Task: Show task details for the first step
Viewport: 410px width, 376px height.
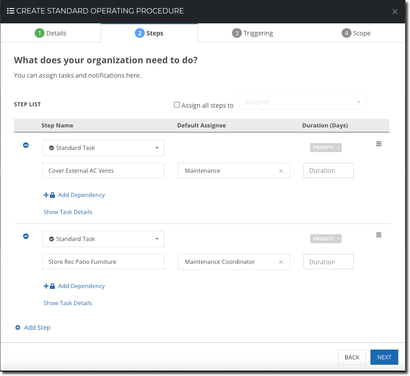Action: [x=67, y=212]
